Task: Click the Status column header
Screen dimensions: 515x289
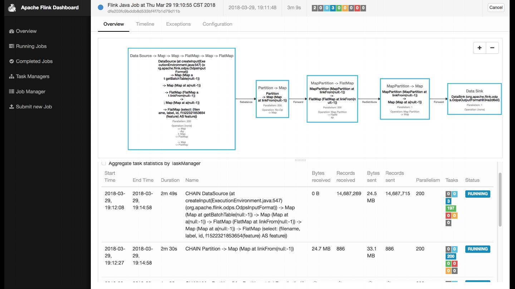Action: [x=472, y=180]
